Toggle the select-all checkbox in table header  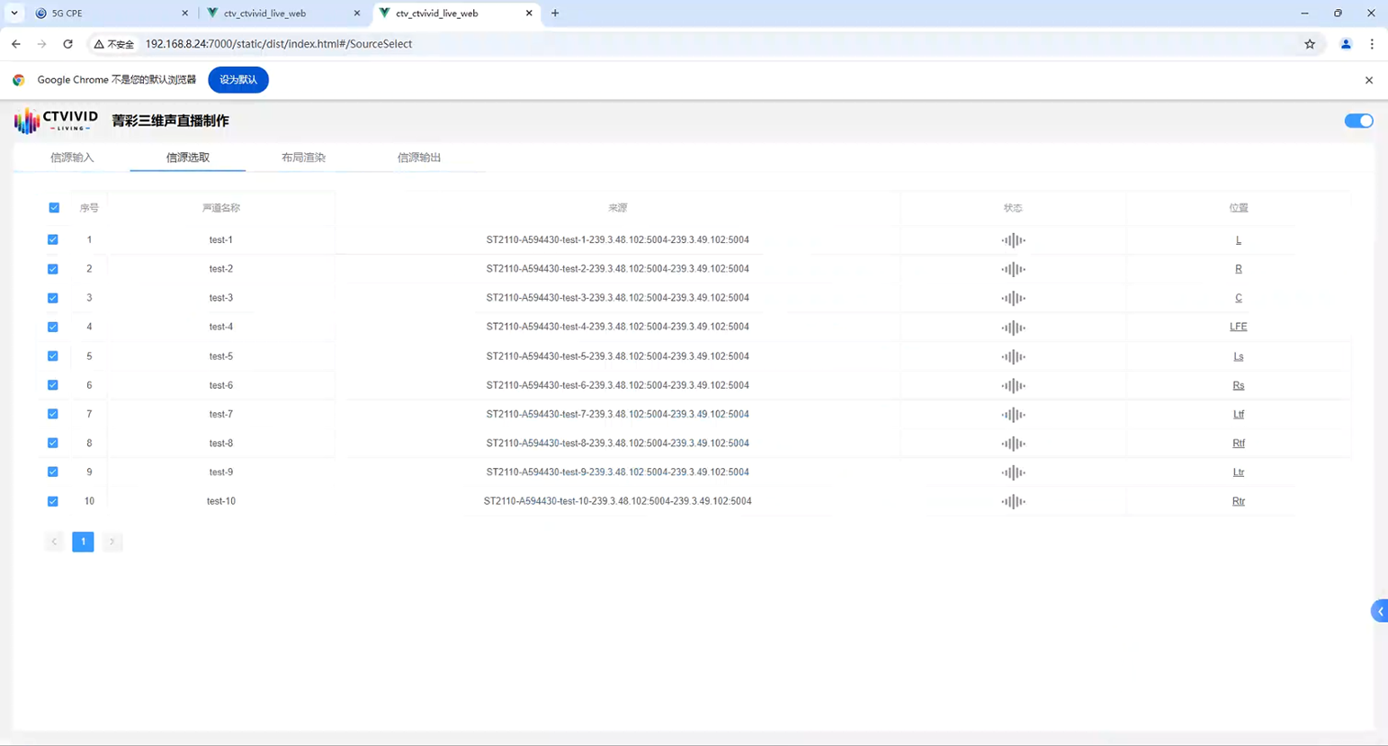coord(54,208)
